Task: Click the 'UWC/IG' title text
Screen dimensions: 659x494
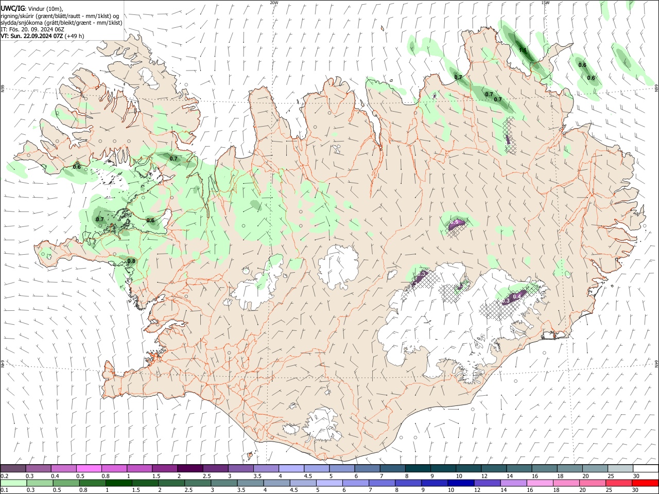Action: point(12,8)
